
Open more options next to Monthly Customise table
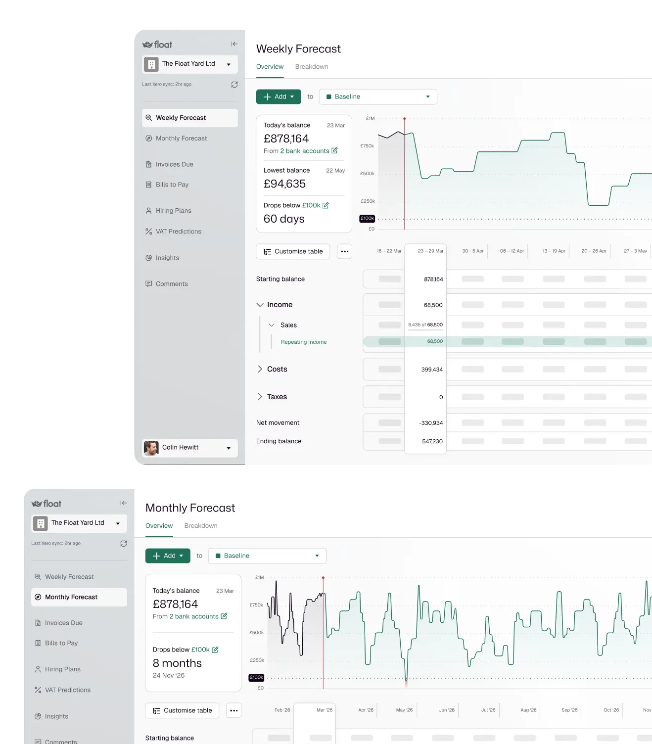(x=234, y=710)
